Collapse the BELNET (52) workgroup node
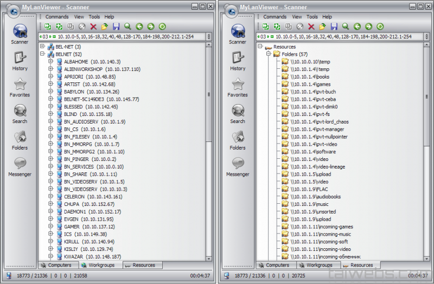The image size is (434, 284). click(42, 55)
